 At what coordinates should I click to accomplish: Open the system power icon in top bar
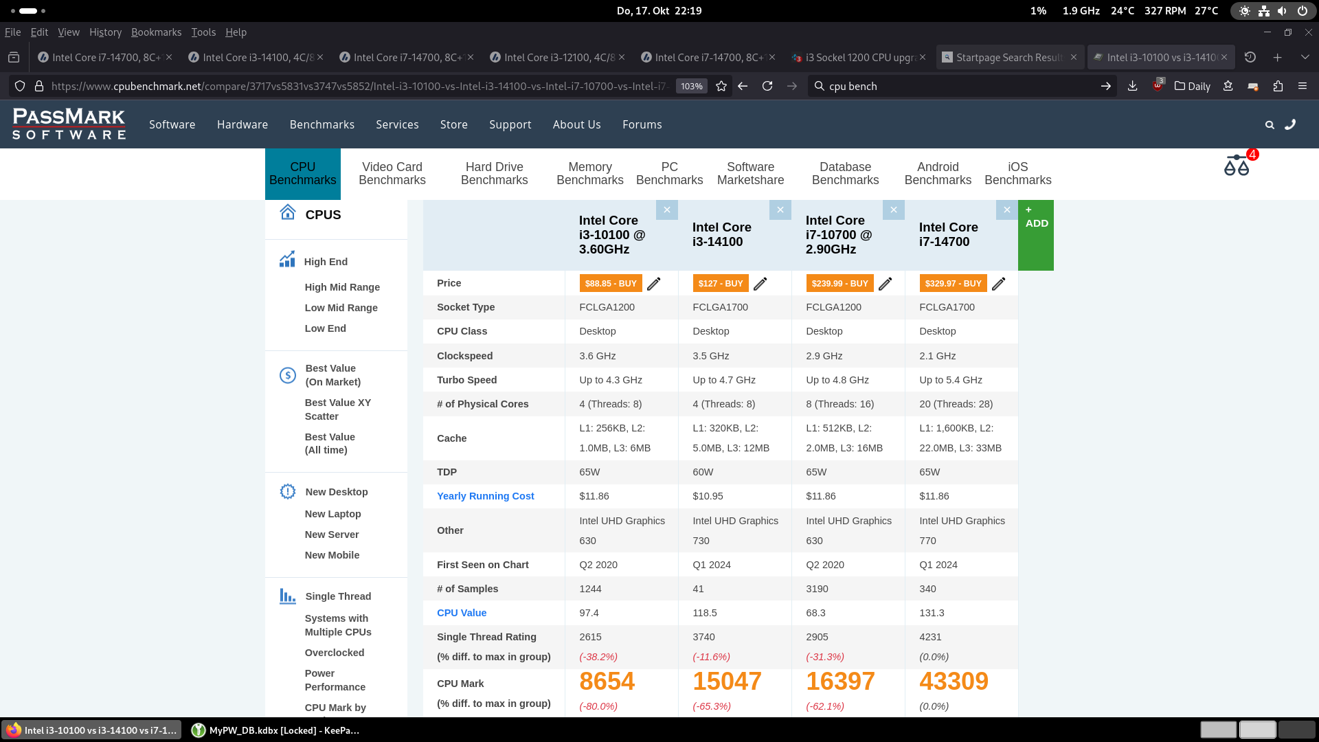coord(1302,11)
